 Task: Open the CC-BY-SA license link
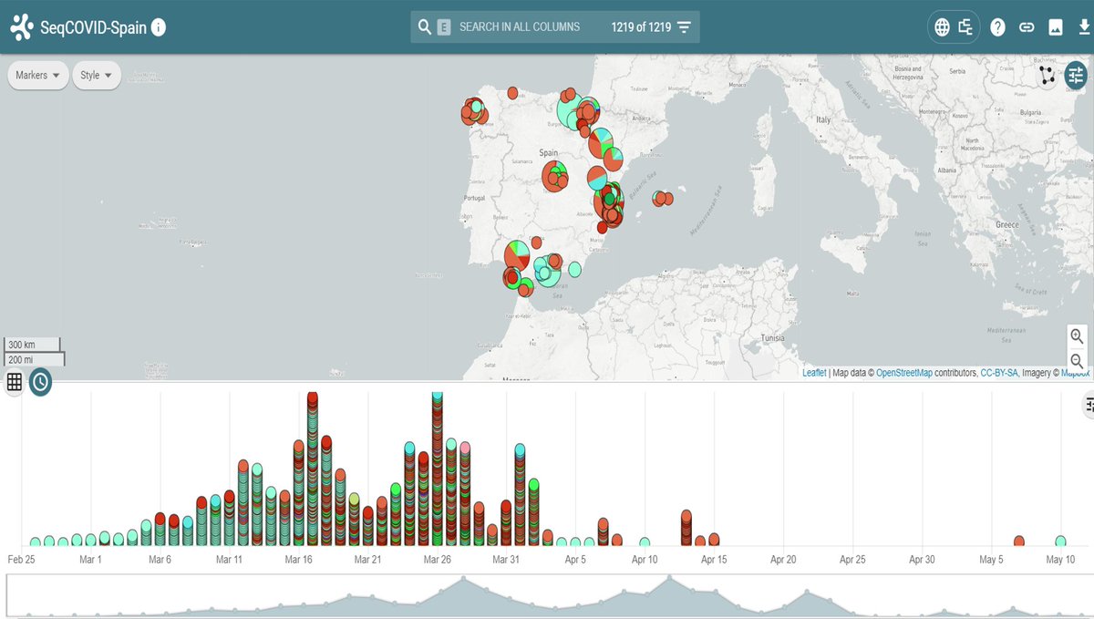999,373
